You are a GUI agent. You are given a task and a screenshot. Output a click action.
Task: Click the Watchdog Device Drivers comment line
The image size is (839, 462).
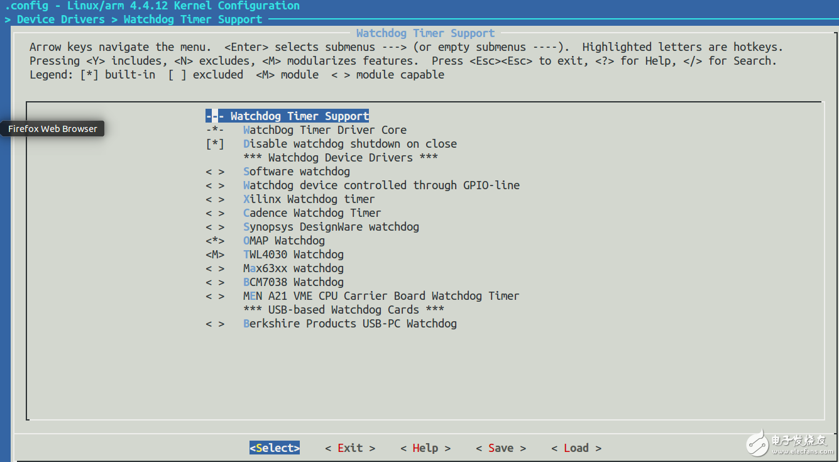[x=341, y=158]
